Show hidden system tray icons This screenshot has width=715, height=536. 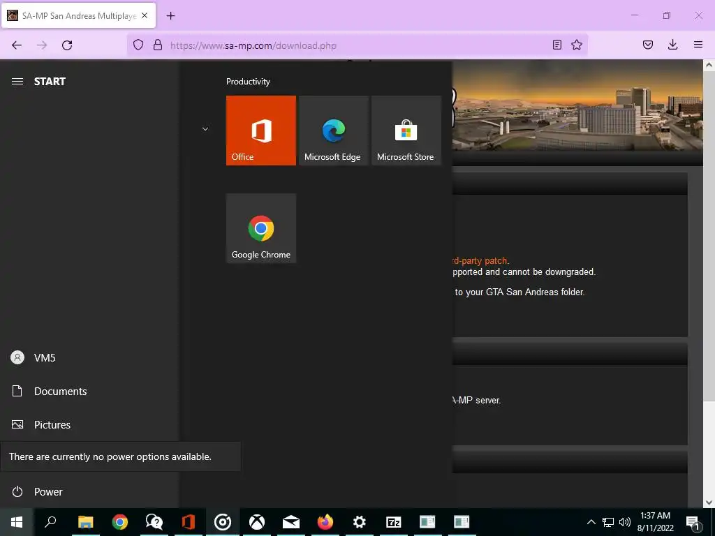[x=591, y=522]
